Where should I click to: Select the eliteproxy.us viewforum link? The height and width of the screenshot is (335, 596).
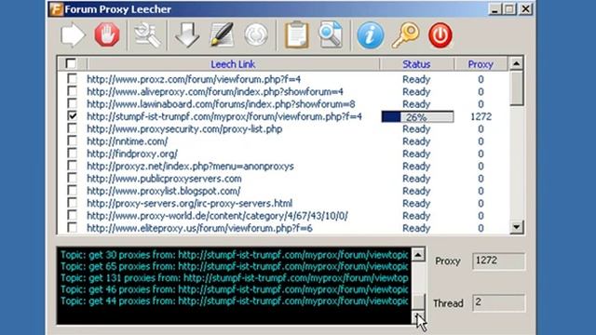pyautogui.click(x=199, y=228)
